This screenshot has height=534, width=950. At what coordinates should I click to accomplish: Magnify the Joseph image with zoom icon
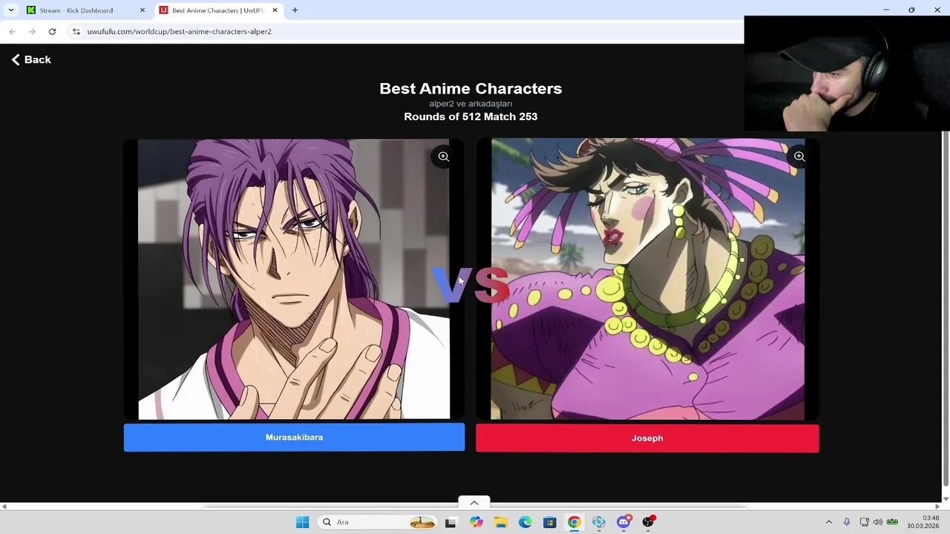click(x=799, y=156)
